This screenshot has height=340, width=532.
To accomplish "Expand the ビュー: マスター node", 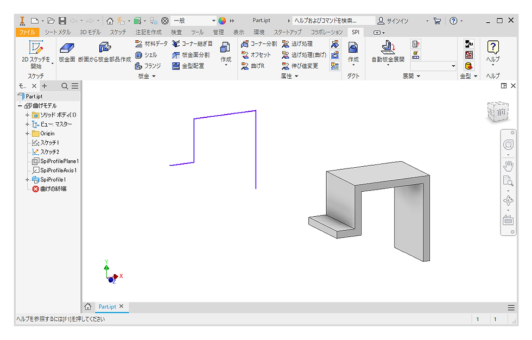I will click(x=27, y=124).
